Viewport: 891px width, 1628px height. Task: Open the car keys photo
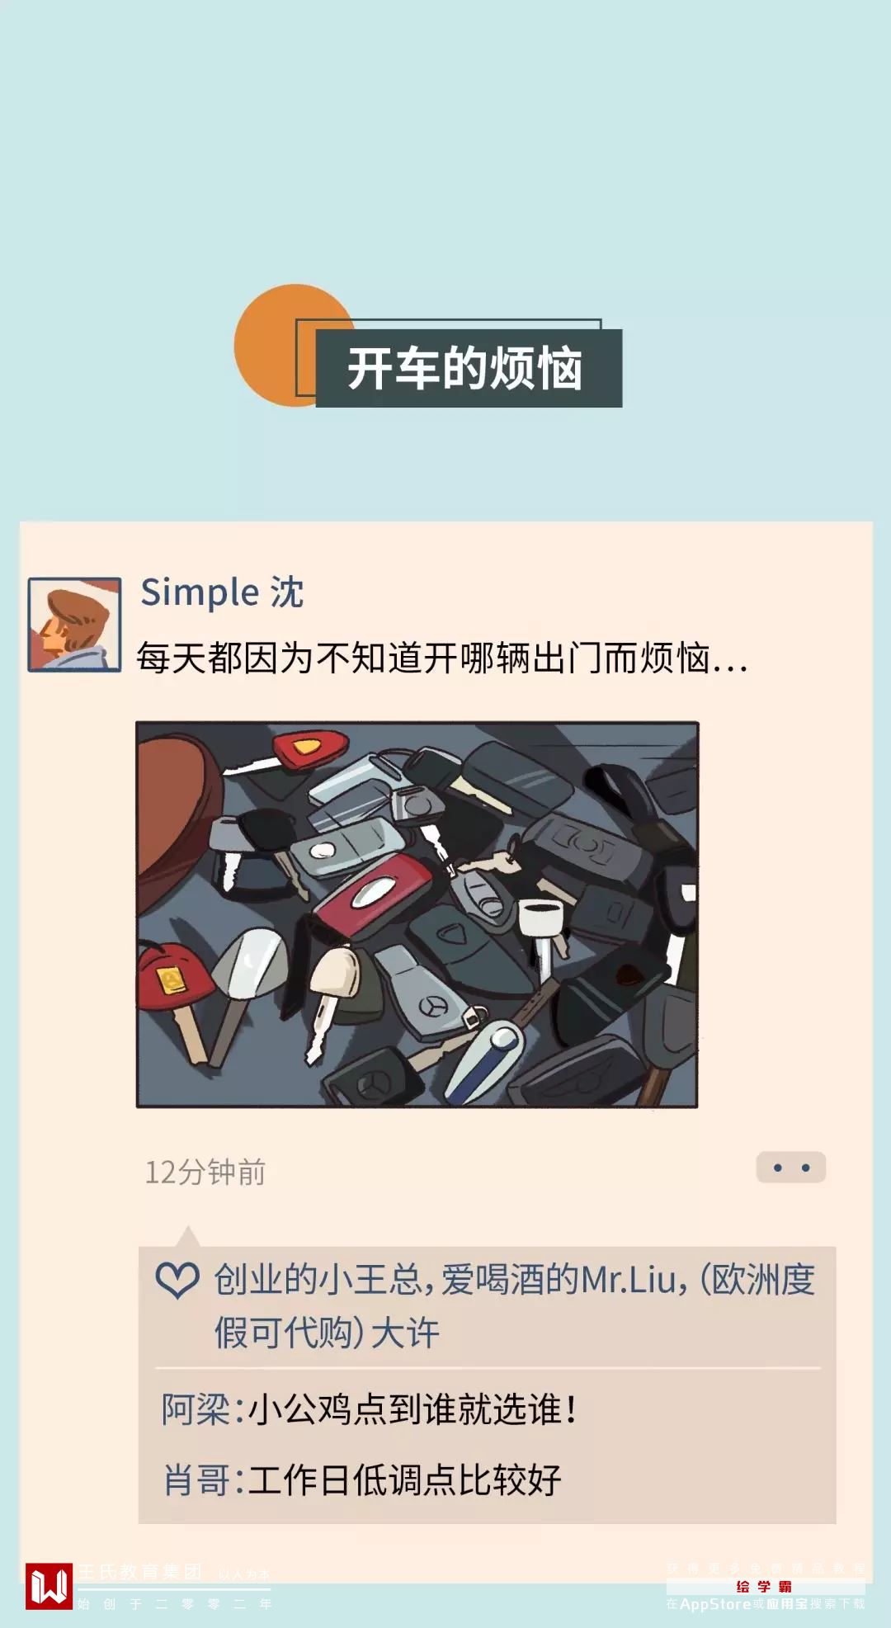click(417, 914)
